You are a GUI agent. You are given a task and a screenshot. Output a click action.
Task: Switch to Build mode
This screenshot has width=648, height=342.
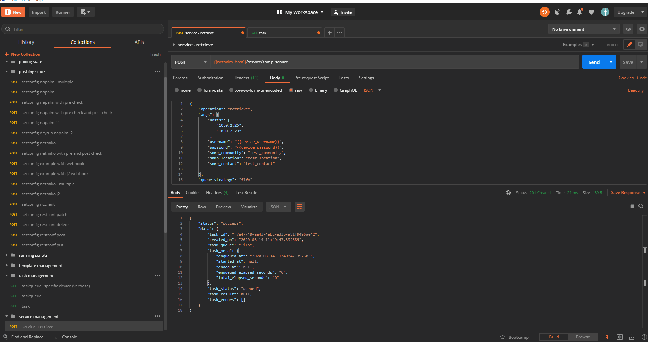pyautogui.click(x=554, y=337)
